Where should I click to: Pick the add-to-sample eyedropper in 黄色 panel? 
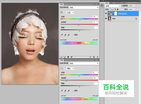(x=65, y=91)
